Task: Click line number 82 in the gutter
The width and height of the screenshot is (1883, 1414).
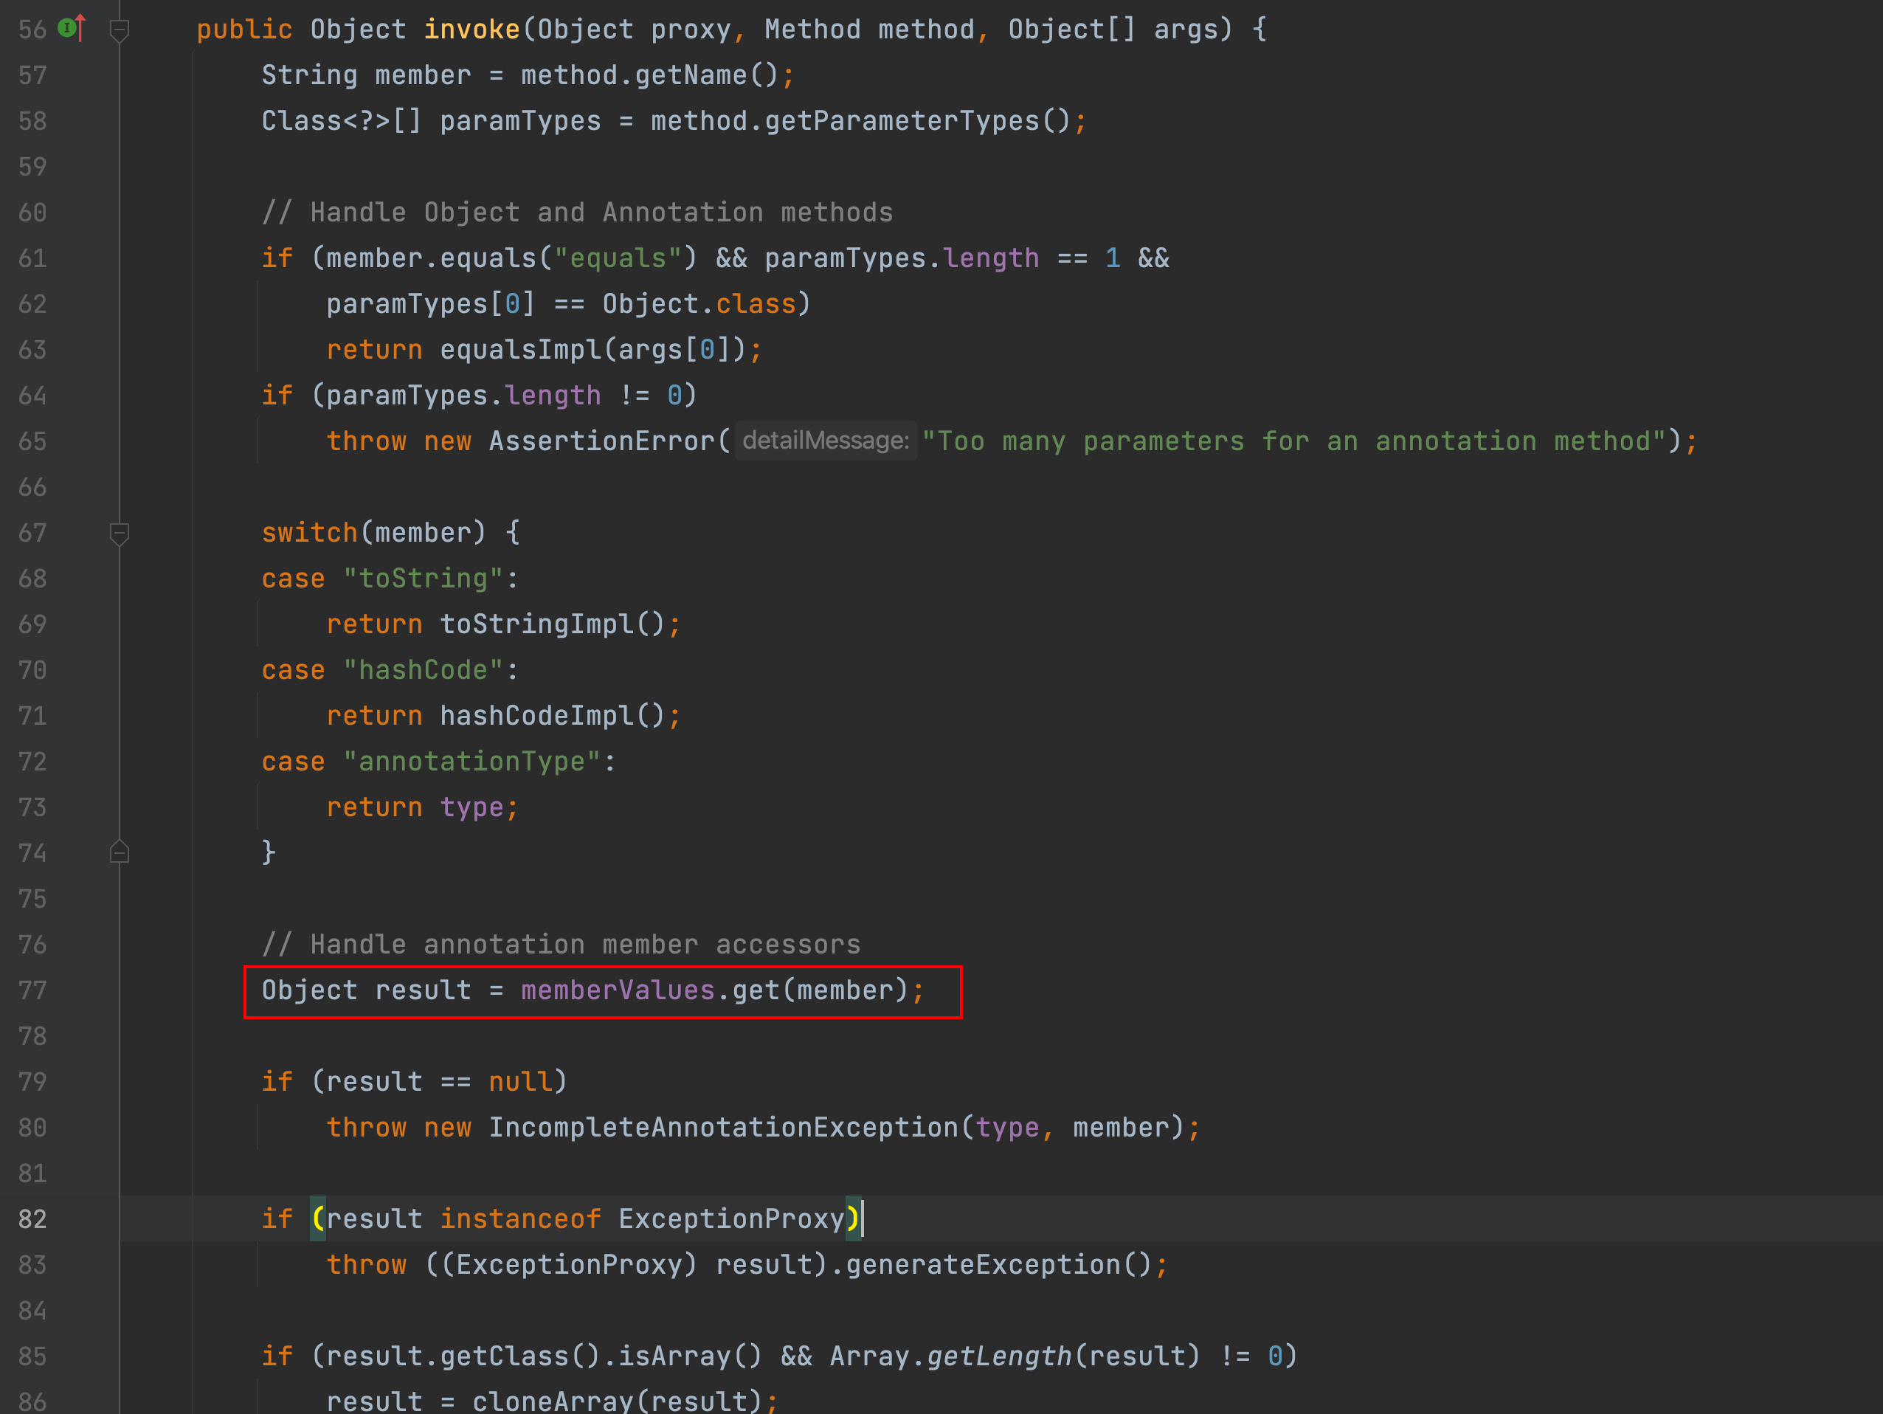Action: click(32, 1219)
